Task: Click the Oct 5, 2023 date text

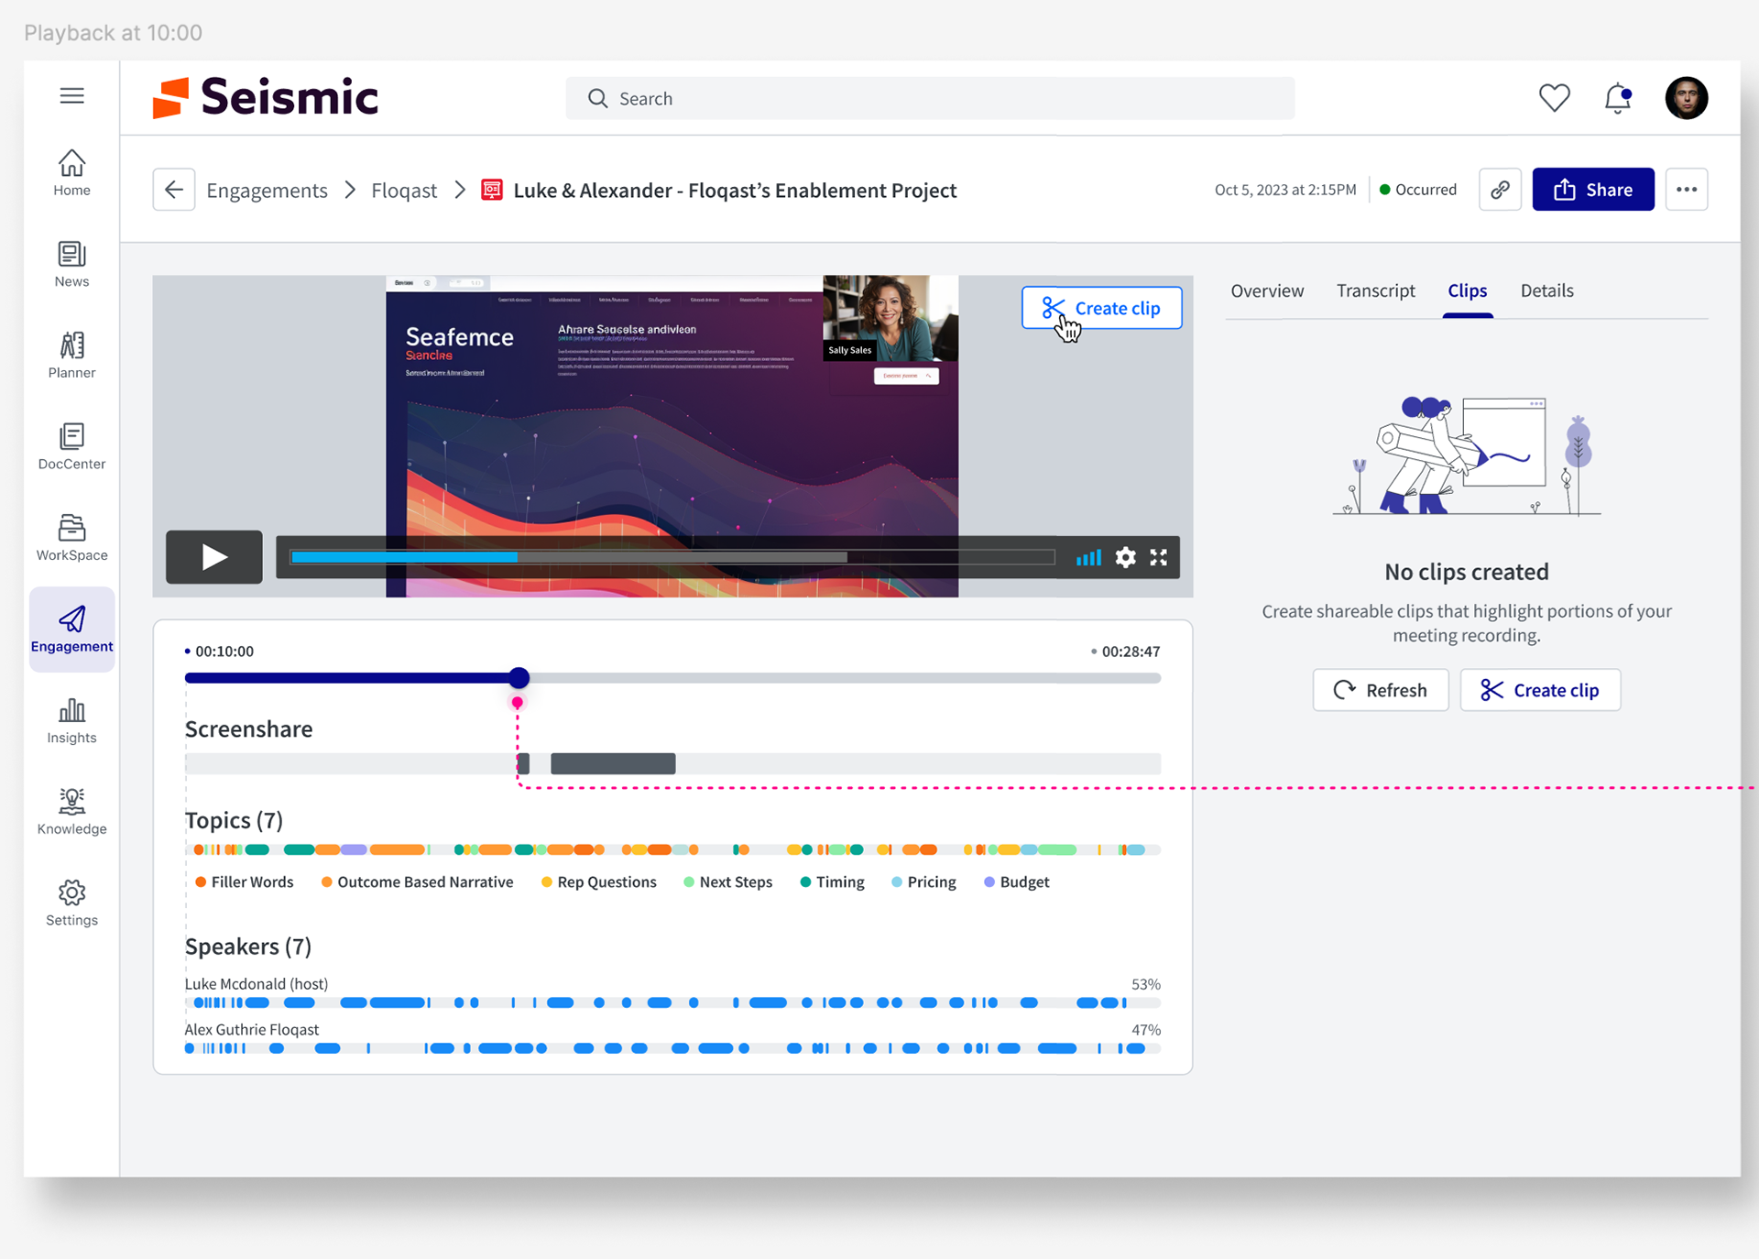Action: [x=1285, y=190]
